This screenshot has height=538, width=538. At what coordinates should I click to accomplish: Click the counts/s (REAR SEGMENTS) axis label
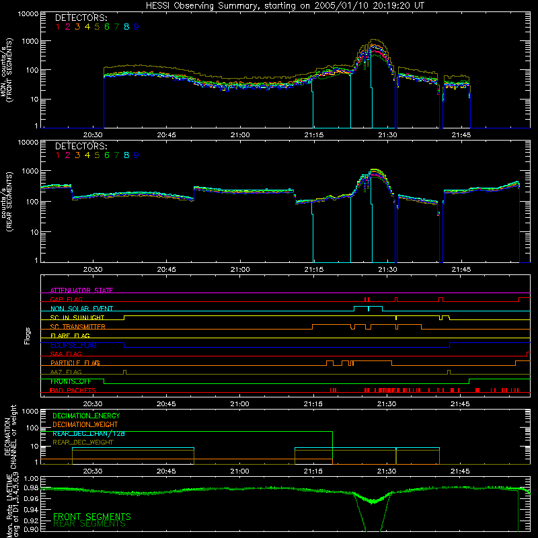[x=7, y=201]
